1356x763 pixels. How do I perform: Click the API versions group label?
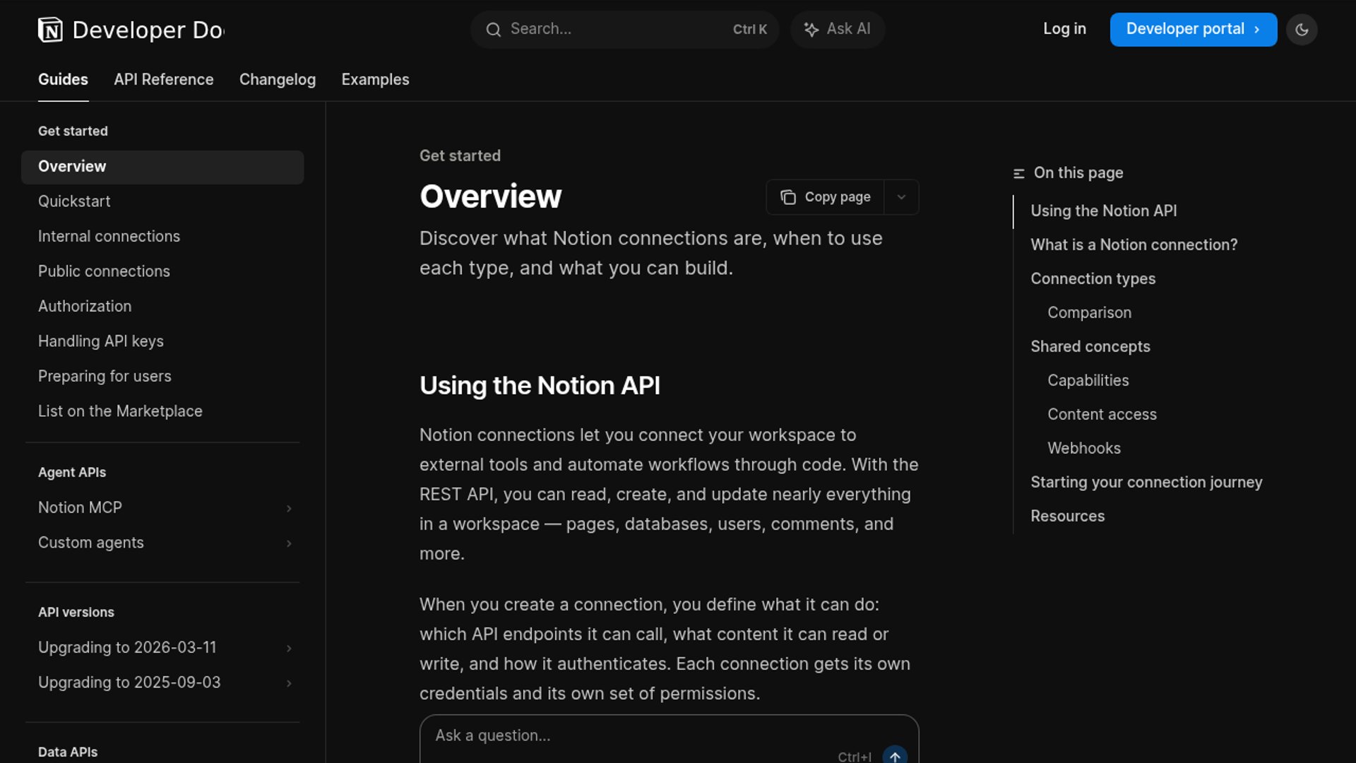click(76, 613)
